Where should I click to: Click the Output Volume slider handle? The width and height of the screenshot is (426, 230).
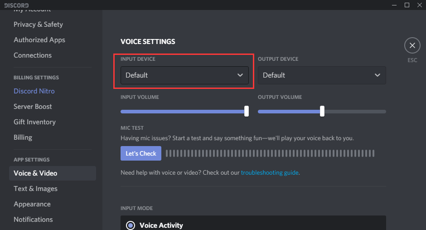[x=322, y=111]
